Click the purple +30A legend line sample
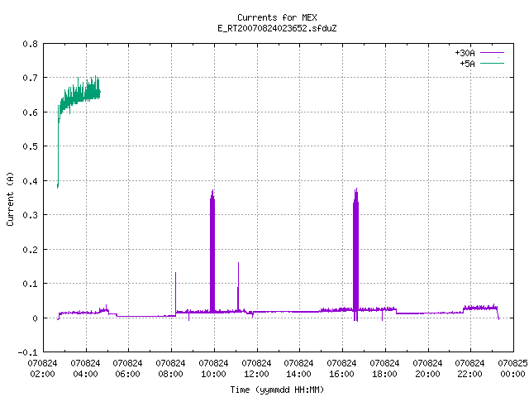The image size is (529, 397). coord(492,53)
